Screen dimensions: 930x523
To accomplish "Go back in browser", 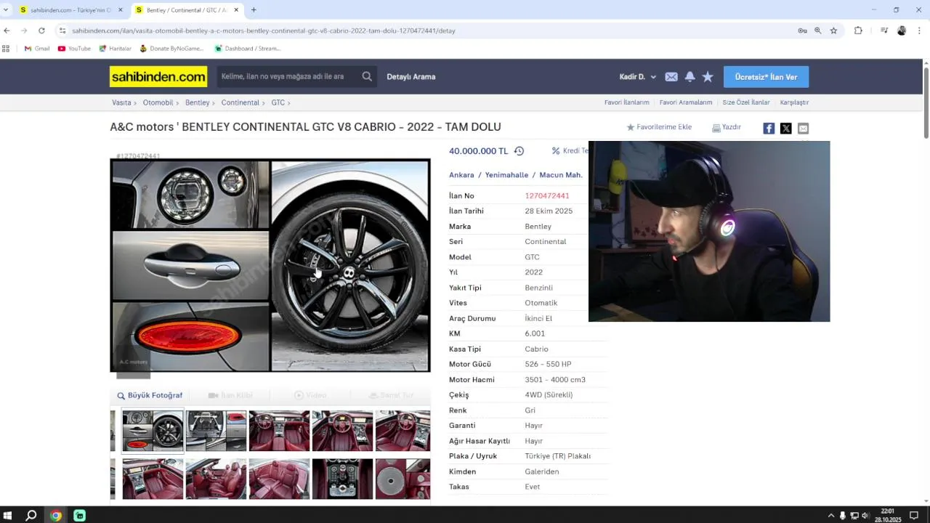I will [x=7, y=31].
